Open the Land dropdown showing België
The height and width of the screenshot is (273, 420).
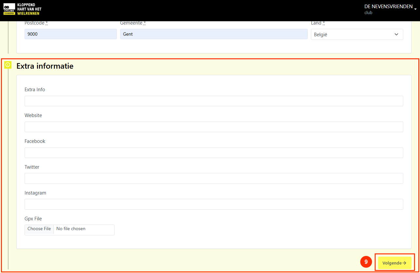click(357, 34)
